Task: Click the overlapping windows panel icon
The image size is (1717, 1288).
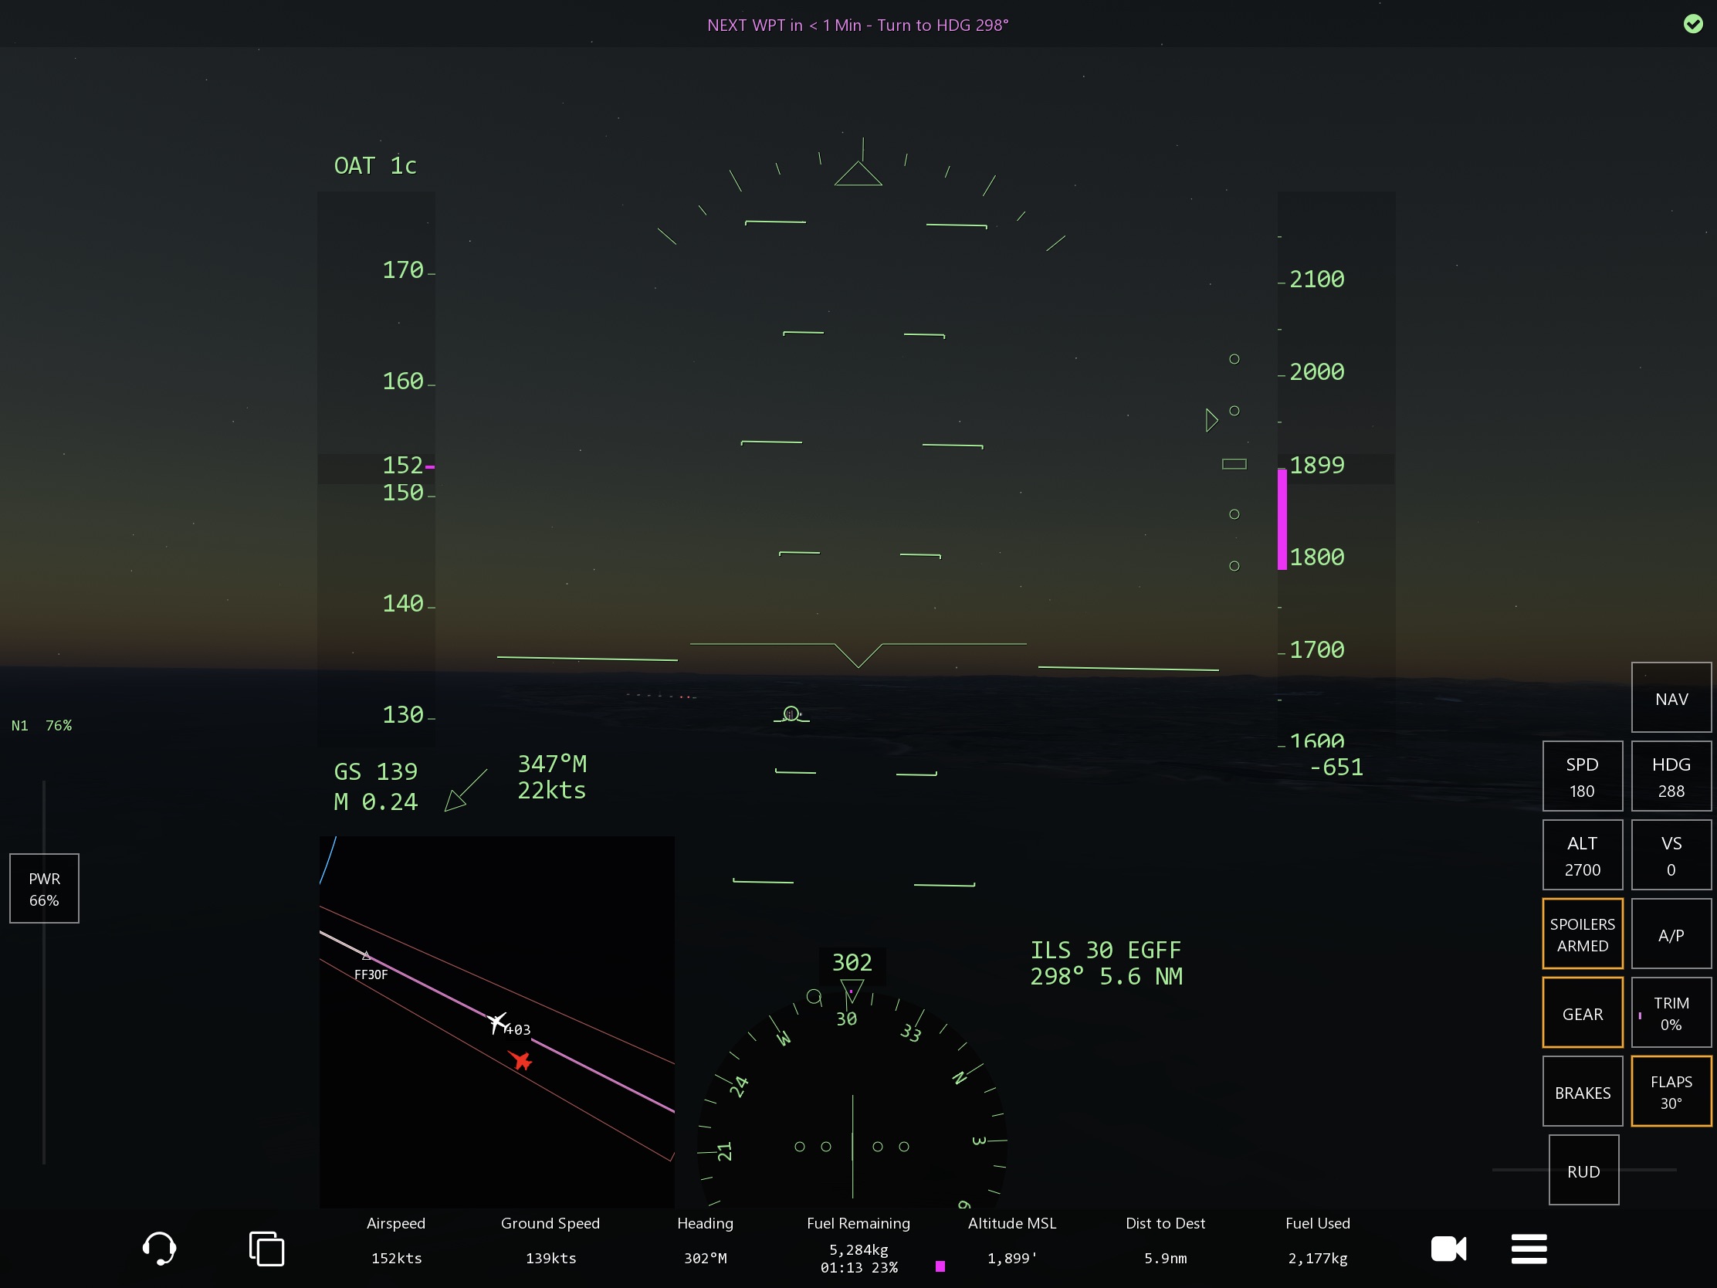Action: point(266,1249)
